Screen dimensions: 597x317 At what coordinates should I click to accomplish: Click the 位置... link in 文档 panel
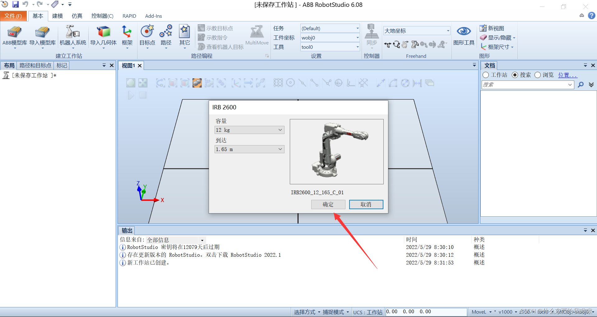(567, 75)
